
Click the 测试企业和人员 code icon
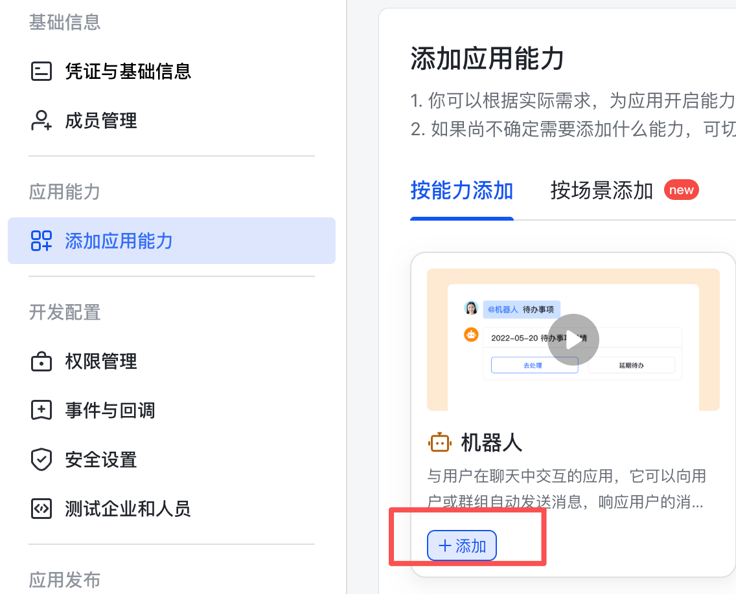pos(41,509)
